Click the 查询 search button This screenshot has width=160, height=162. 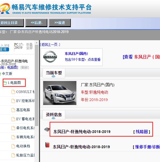(x=4, y=49)
